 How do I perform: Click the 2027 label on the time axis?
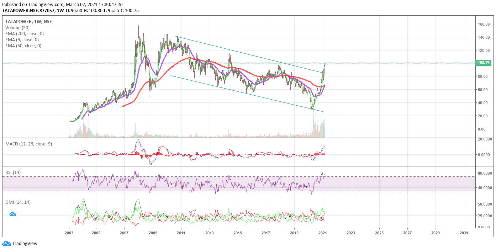coord(407,233)
